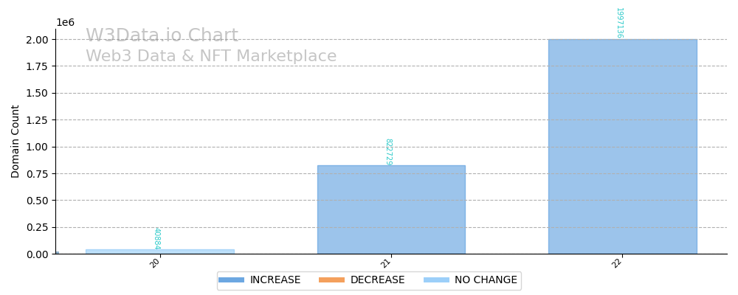Click the 1997136 value label
738x295 pixels.
(619, 23)
